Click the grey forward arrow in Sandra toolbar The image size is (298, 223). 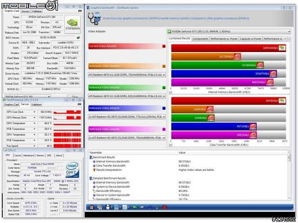[142, 207]
